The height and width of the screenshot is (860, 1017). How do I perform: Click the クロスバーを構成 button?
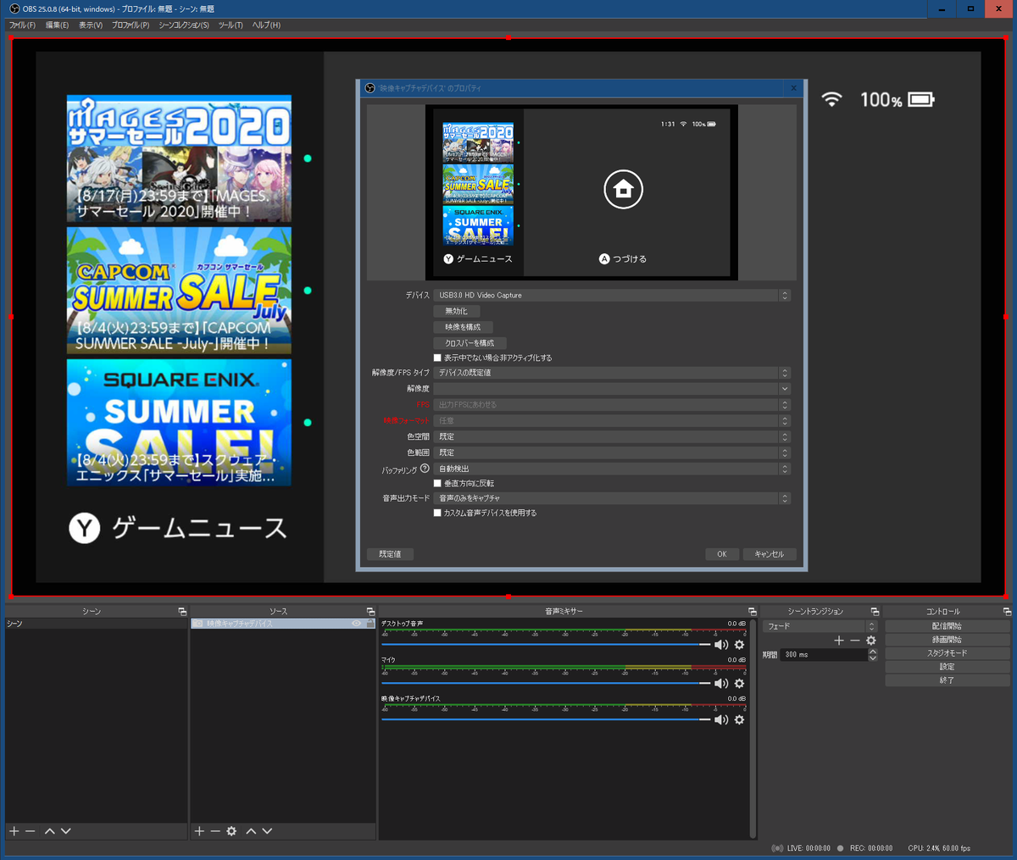click(x=470, y=343)
